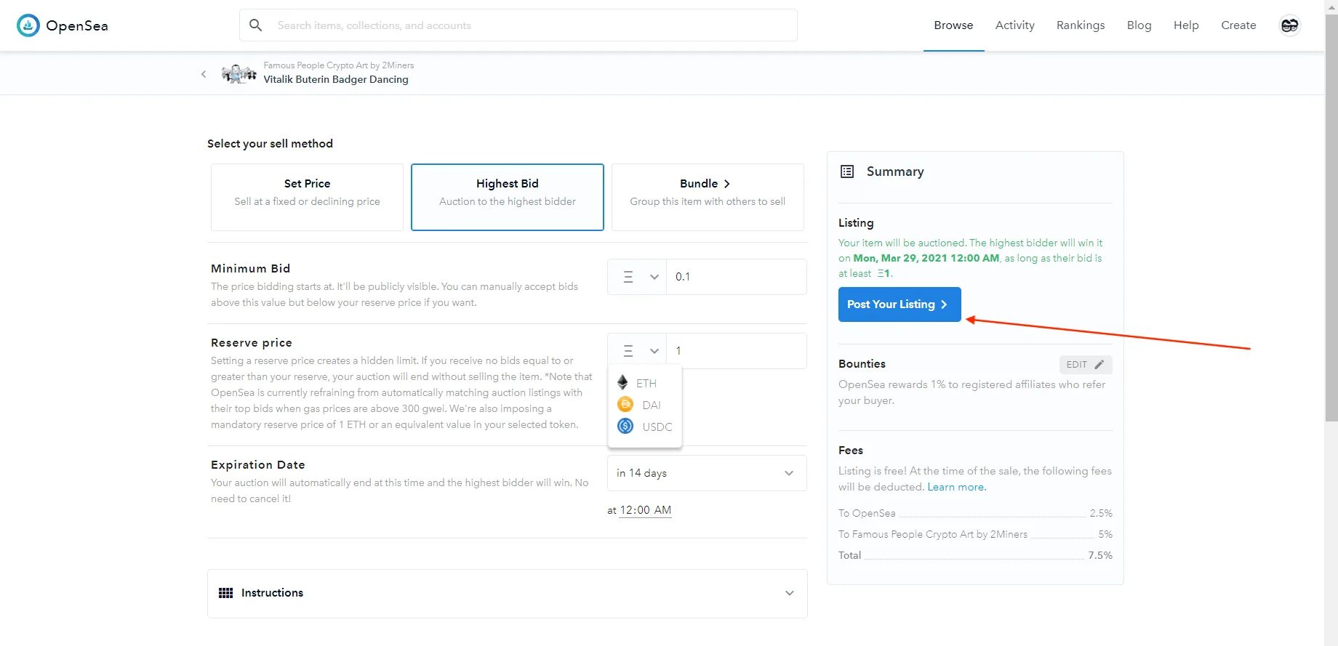Open the user profile avatar
The height and width of the screenshot is (646, 1338).
point(1289,25)
